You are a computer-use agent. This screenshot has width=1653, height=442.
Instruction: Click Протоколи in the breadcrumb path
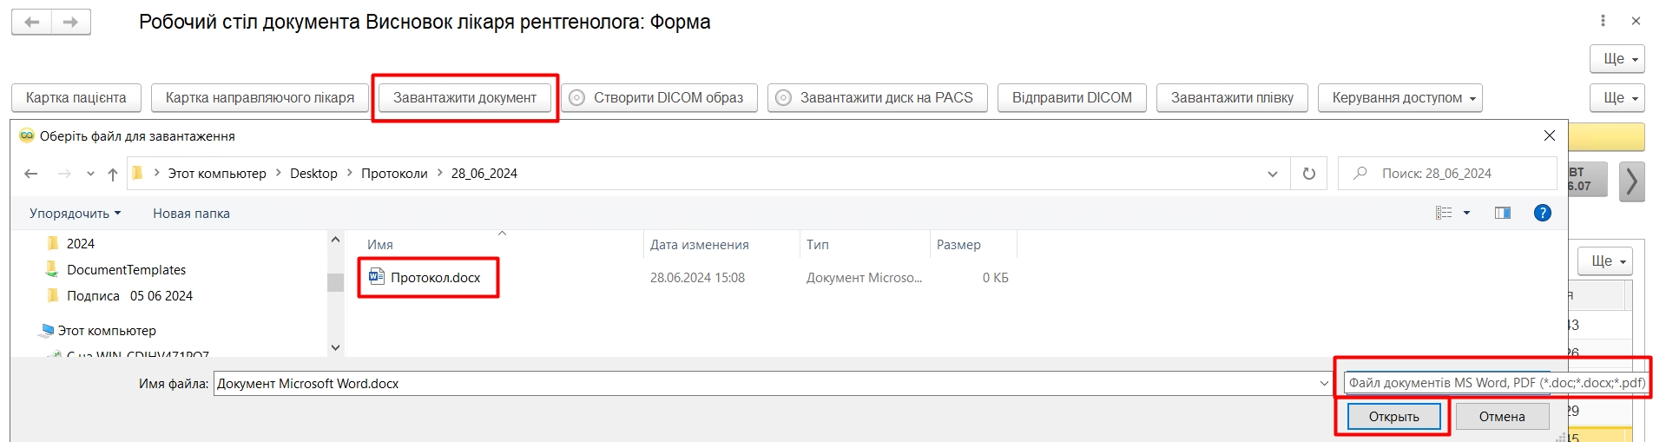394,174
